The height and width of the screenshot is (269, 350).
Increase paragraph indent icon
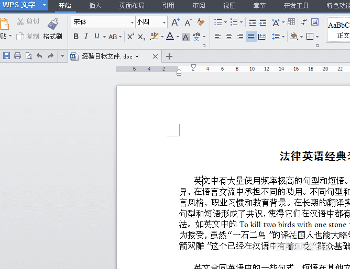click(x=262, y=22)
